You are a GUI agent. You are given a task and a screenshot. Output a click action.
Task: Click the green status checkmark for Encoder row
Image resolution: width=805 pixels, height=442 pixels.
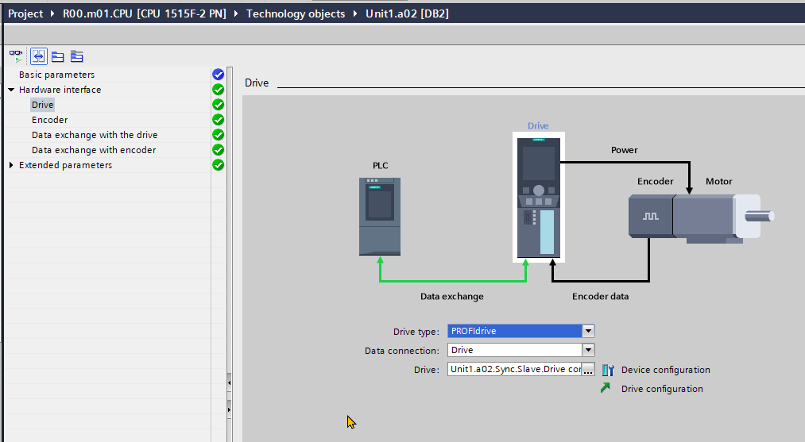[219, 120]
